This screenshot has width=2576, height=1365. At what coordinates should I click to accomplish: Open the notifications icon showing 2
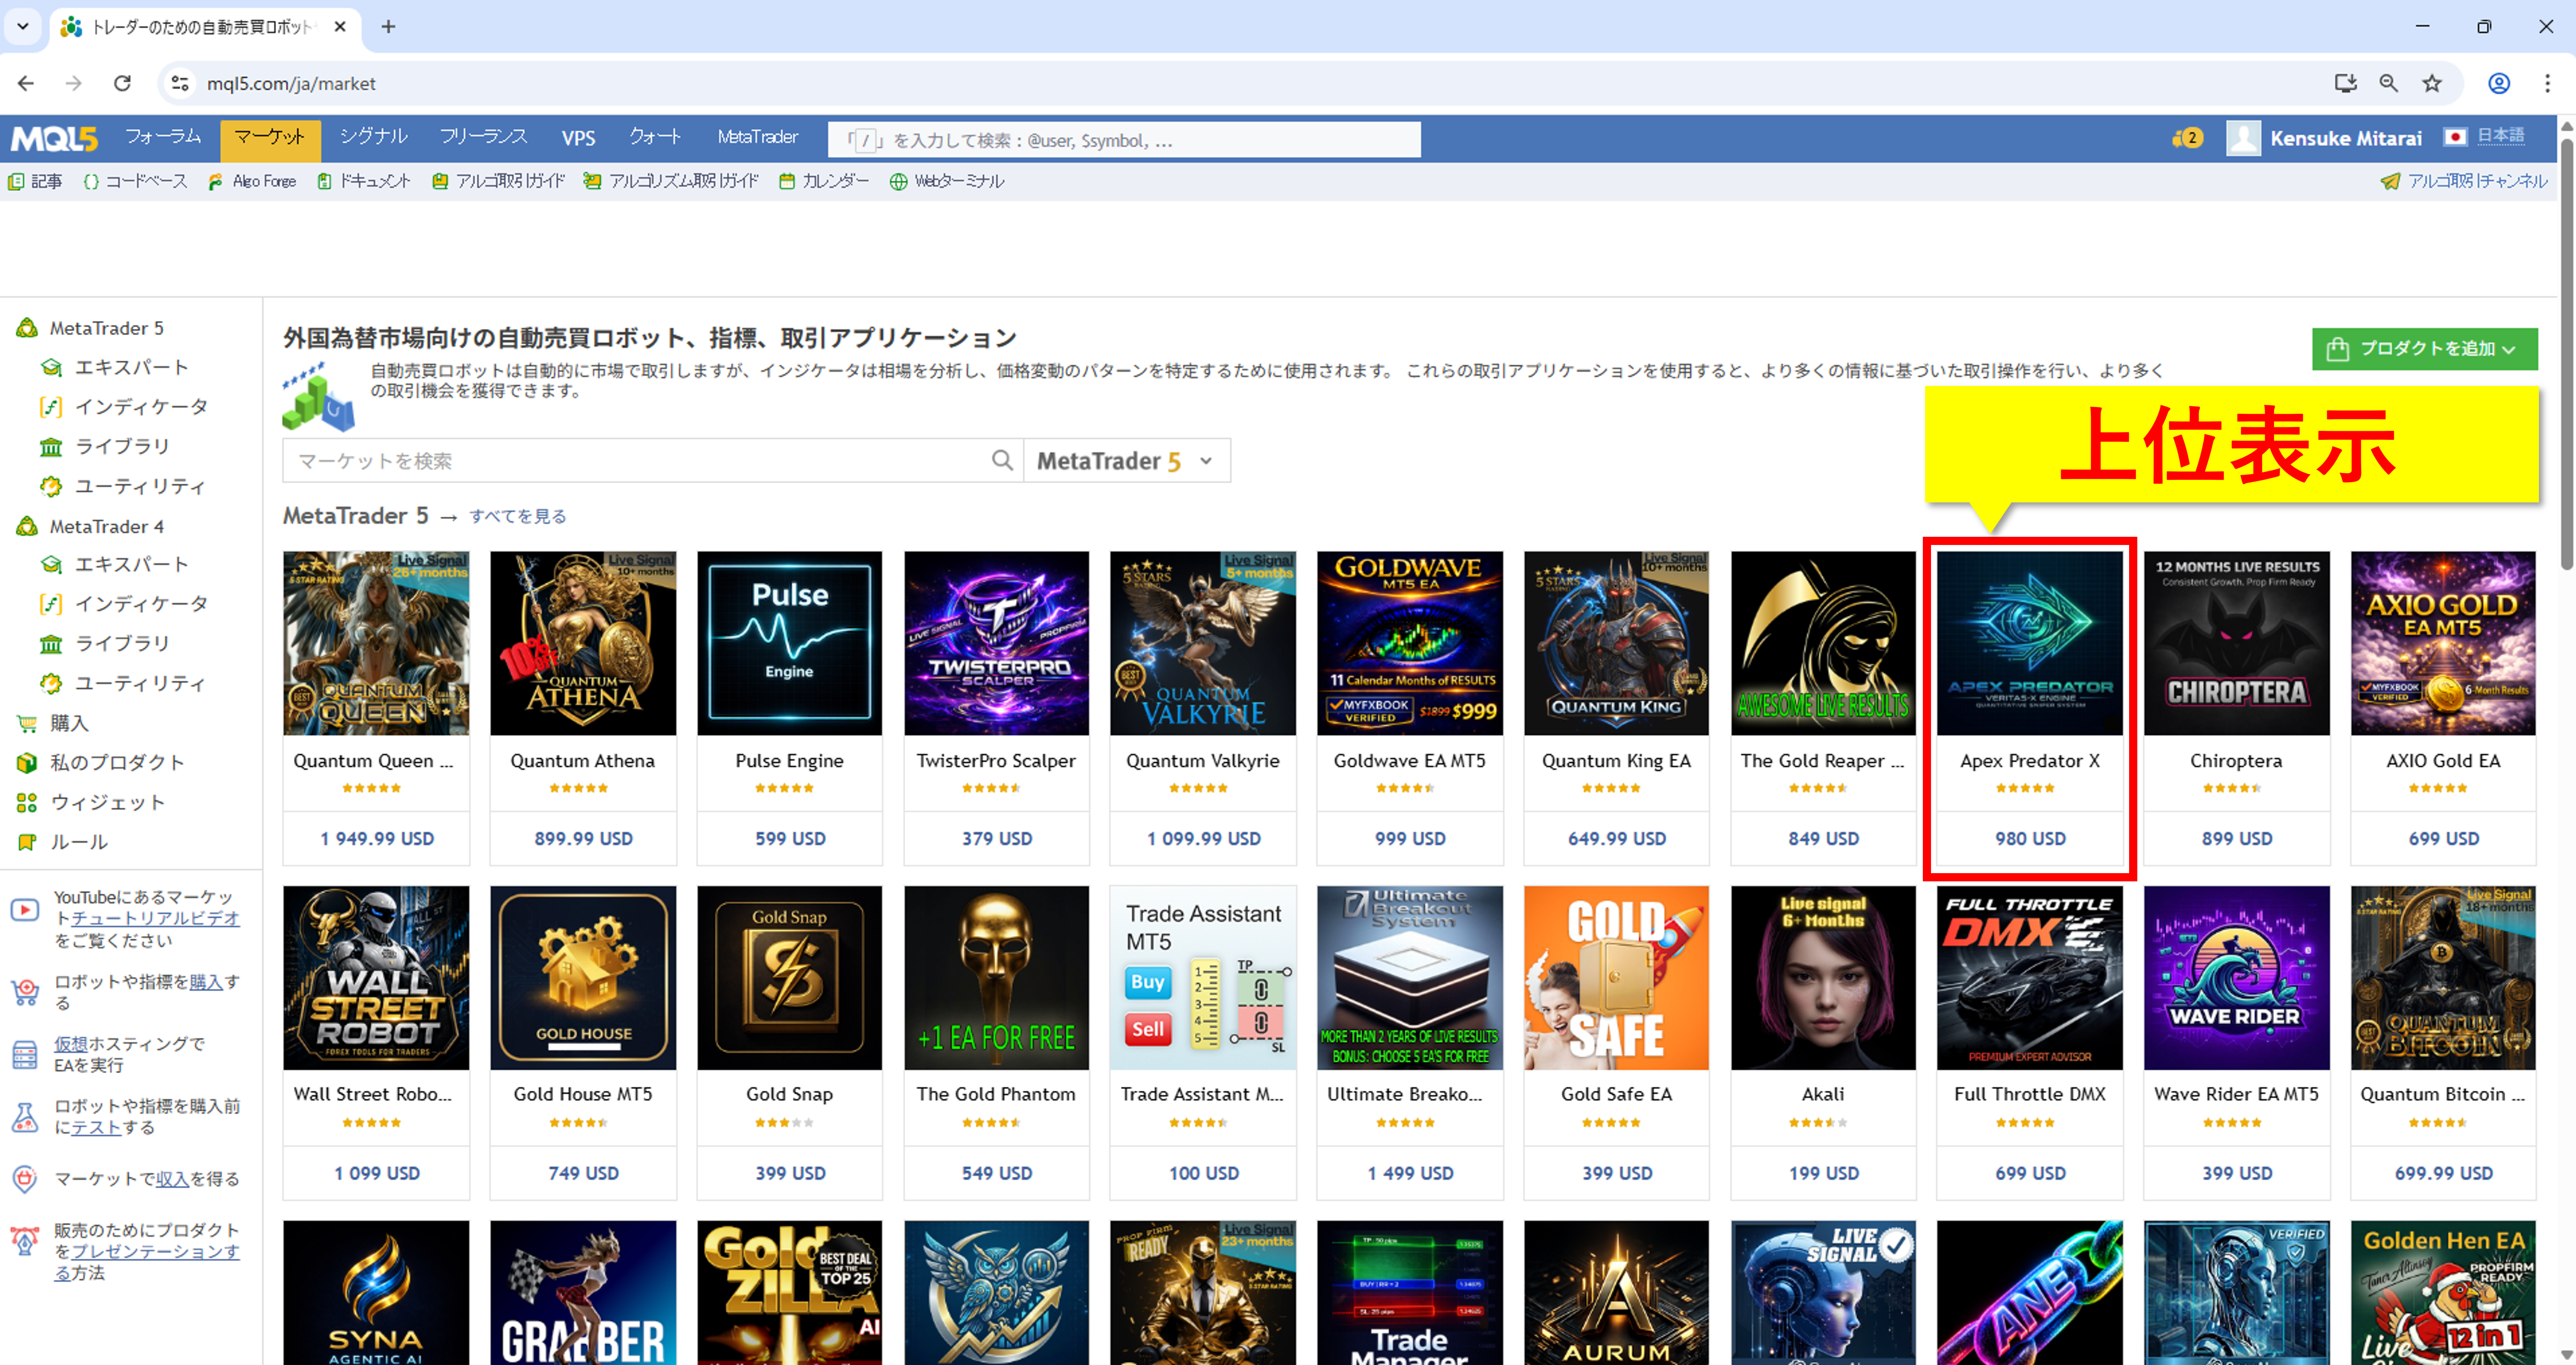2187,138
